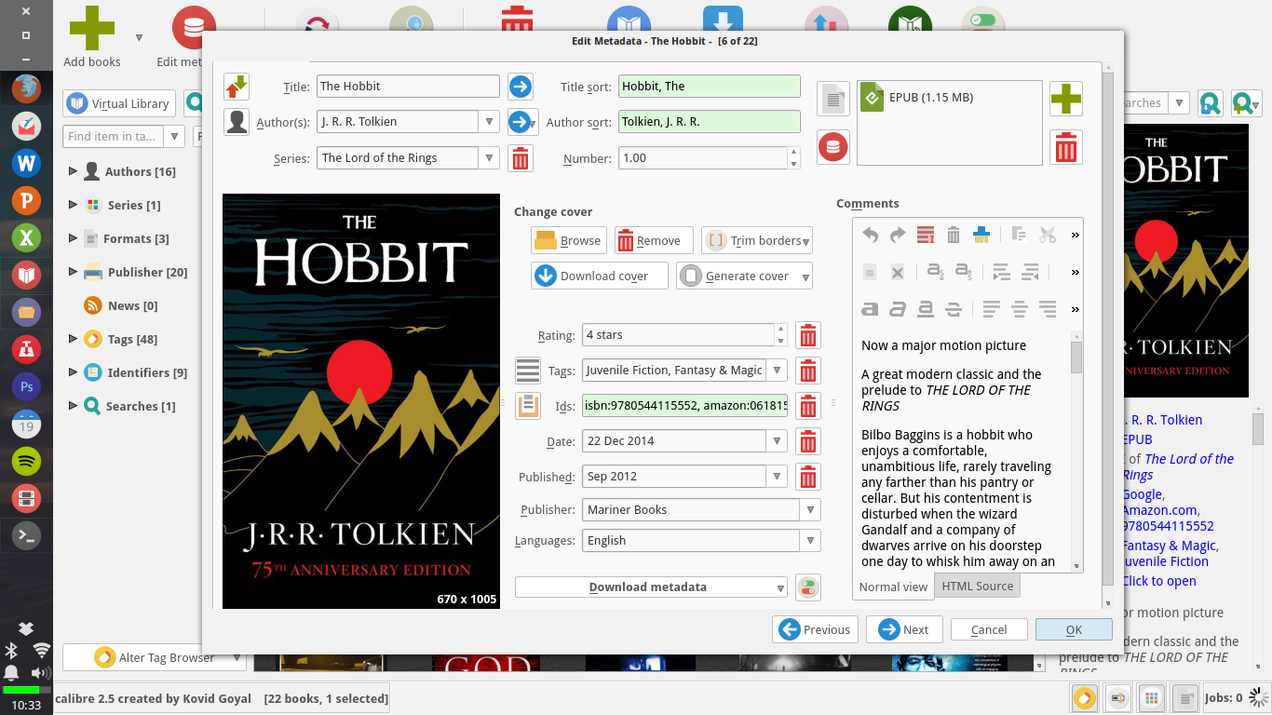Viewport: 1272px width, 715px height.
Task: Expand the Authors [16] tree node
Action: [x=73, y=171]
